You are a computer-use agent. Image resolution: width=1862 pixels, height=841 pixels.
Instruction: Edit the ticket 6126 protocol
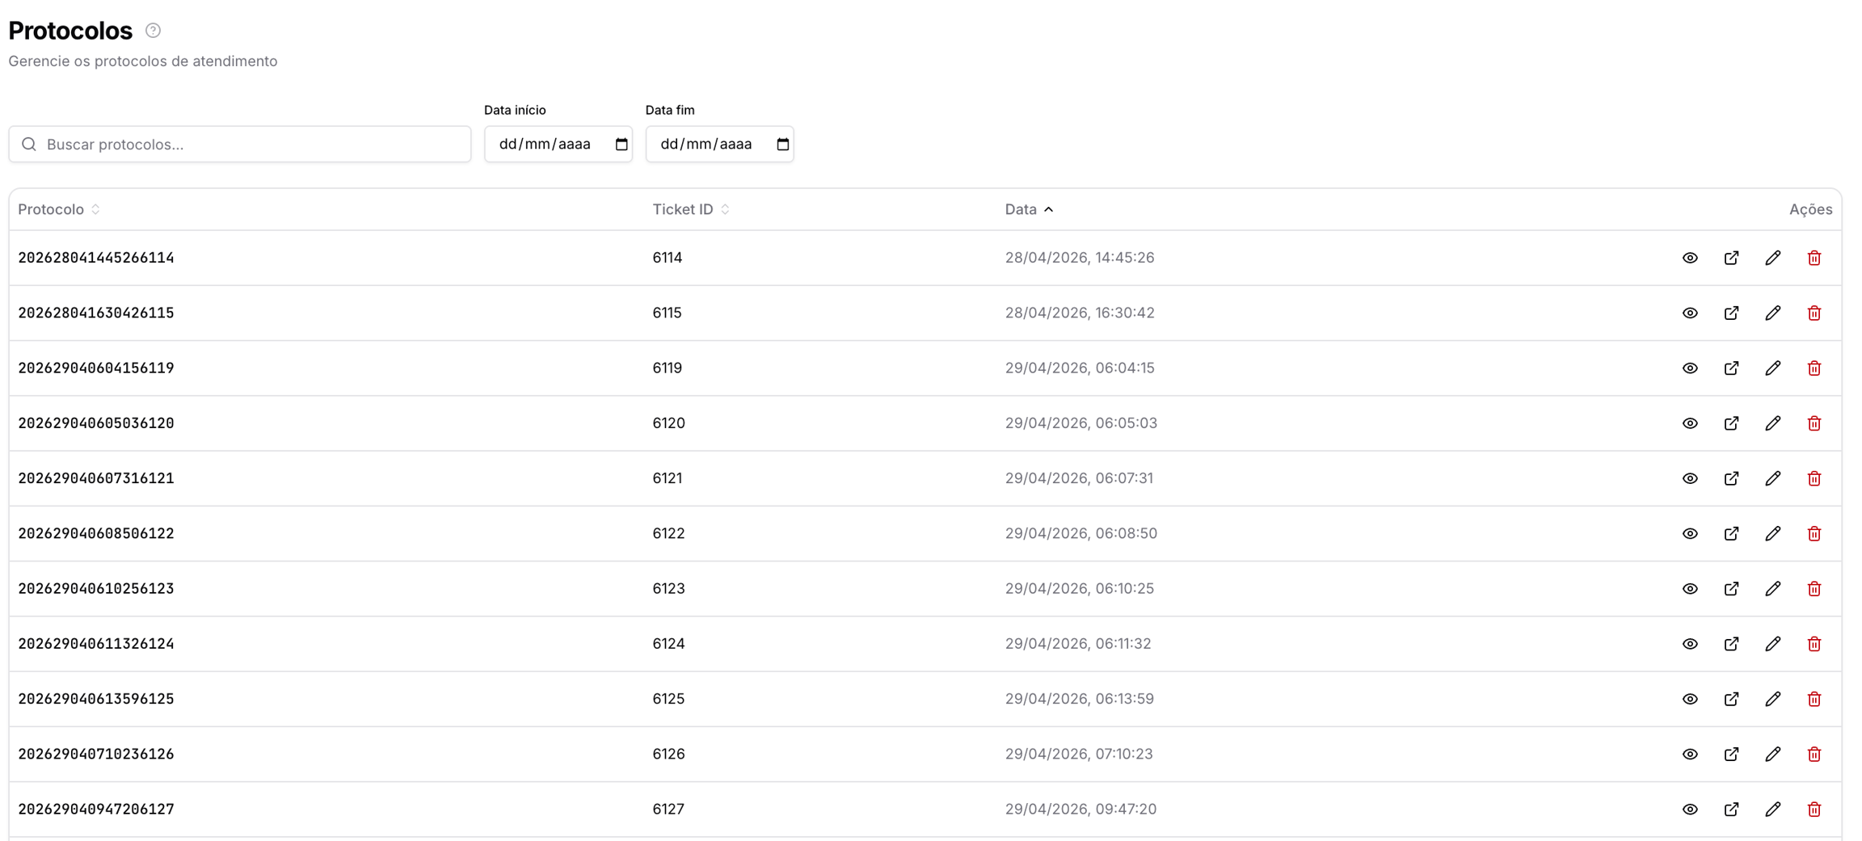coord(1773,754)
